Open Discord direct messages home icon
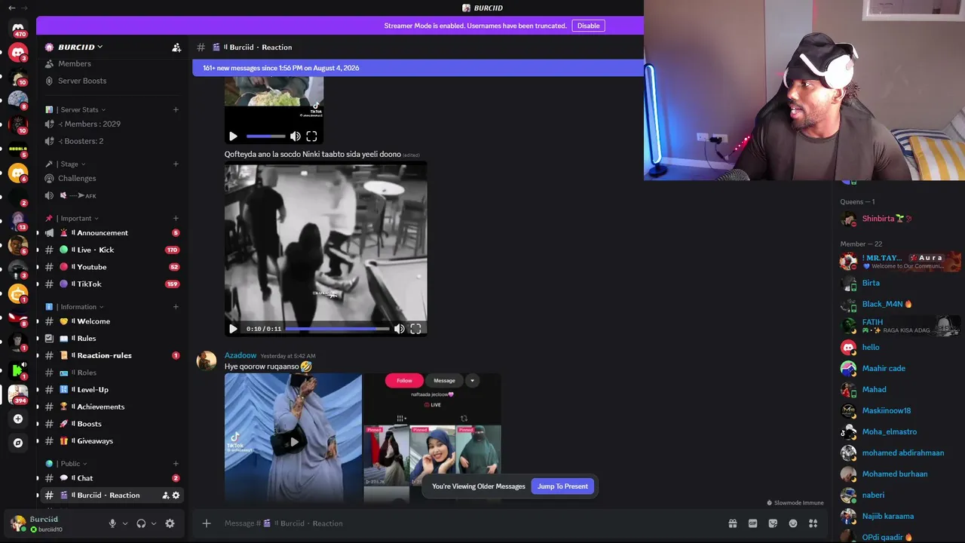Image resolution: width=965 pixels, height=543 pixels. 18,29
